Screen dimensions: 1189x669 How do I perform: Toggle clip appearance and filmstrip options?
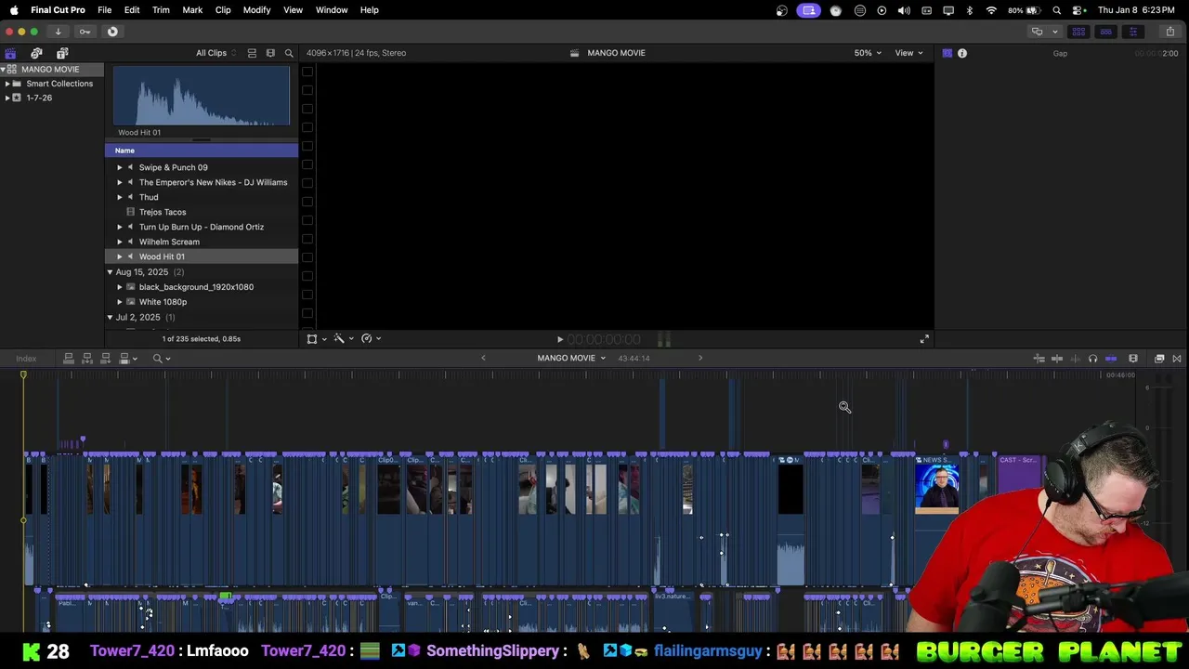pyautogui.click(x=270, y=53)
